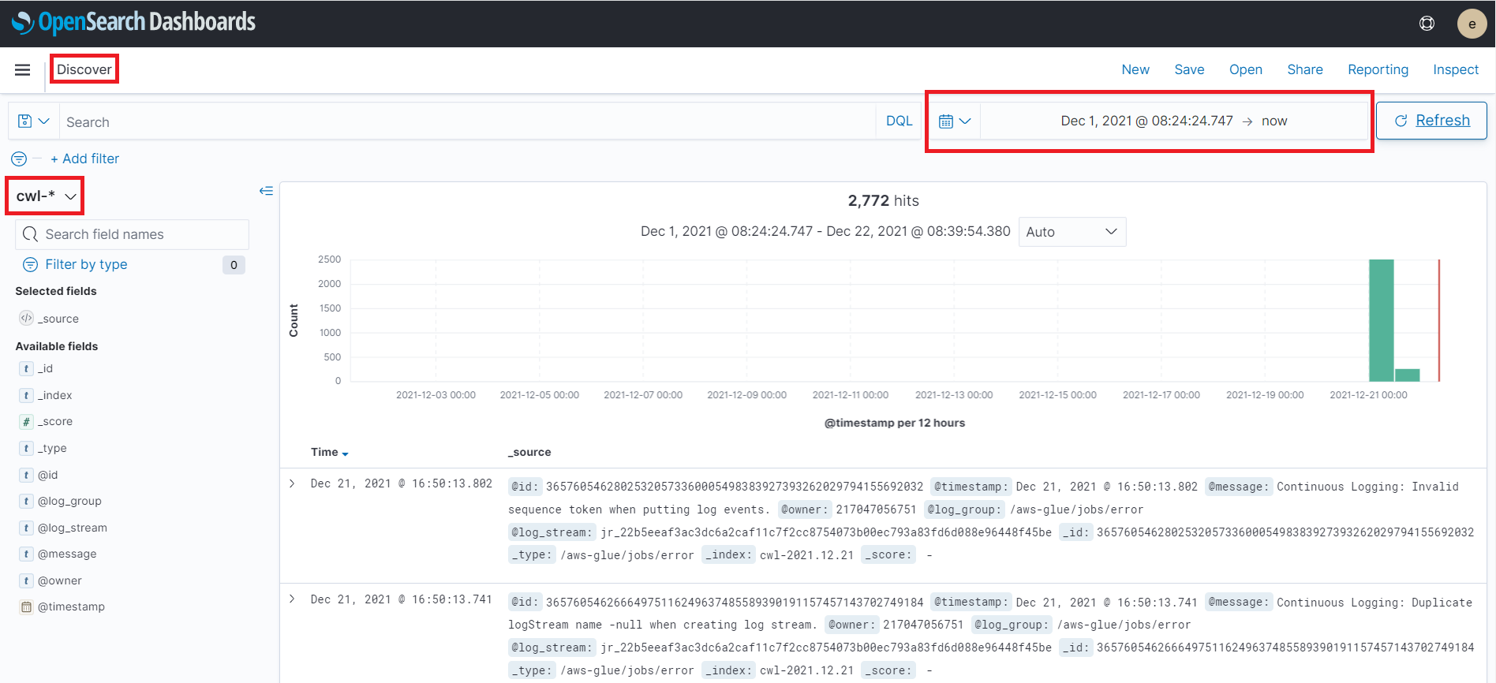
Task: Click the @message type icon
Action: (x=26, y=554)
